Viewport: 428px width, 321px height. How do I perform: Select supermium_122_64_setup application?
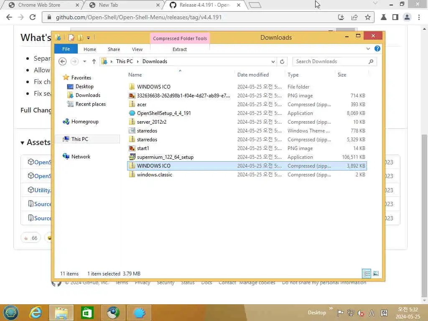pos(247,157)
